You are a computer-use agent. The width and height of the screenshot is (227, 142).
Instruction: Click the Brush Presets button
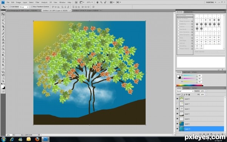click(185, 16)
